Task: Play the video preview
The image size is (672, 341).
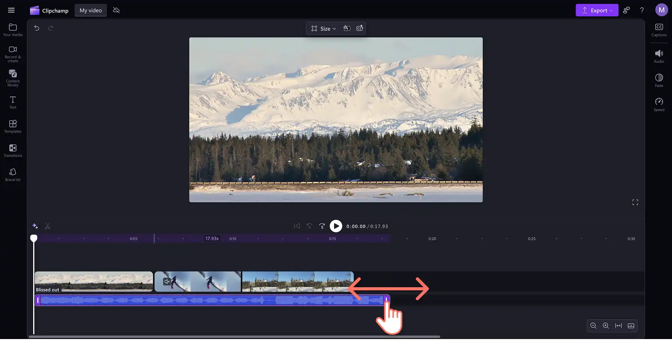Action: 336,226
